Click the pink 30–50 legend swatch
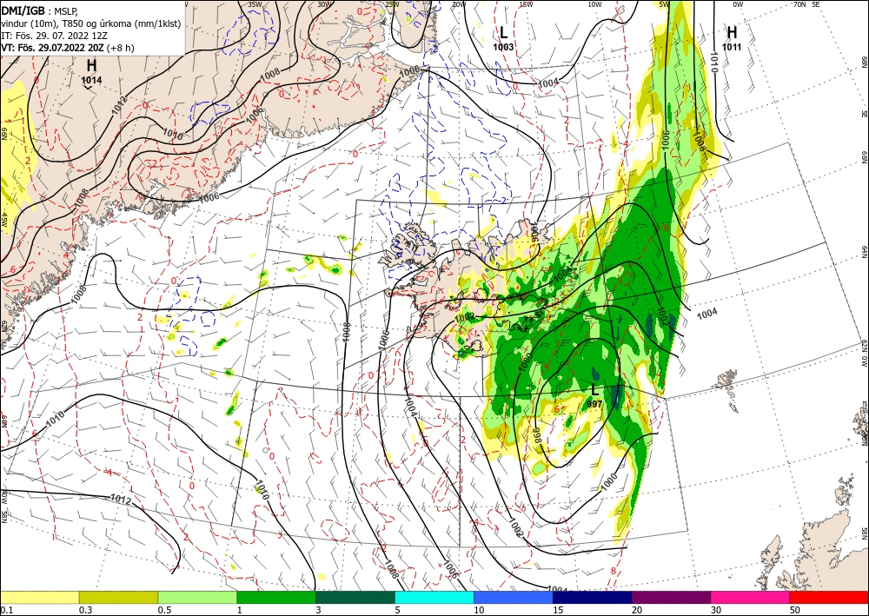 751,597
